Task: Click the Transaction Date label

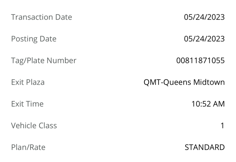Action: coord(41,17)
